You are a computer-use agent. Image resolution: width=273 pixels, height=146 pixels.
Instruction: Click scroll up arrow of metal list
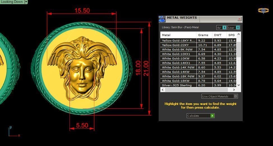point(239,34)
